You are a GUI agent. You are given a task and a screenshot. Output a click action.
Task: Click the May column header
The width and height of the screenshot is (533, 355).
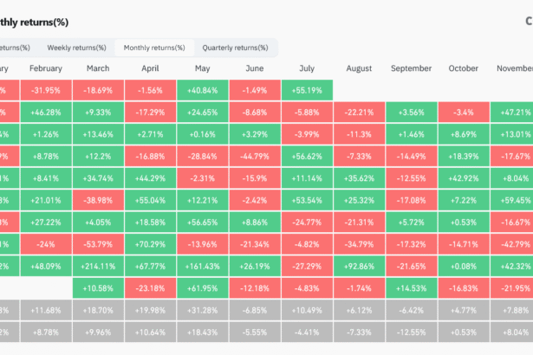click(x=202, y=68)
